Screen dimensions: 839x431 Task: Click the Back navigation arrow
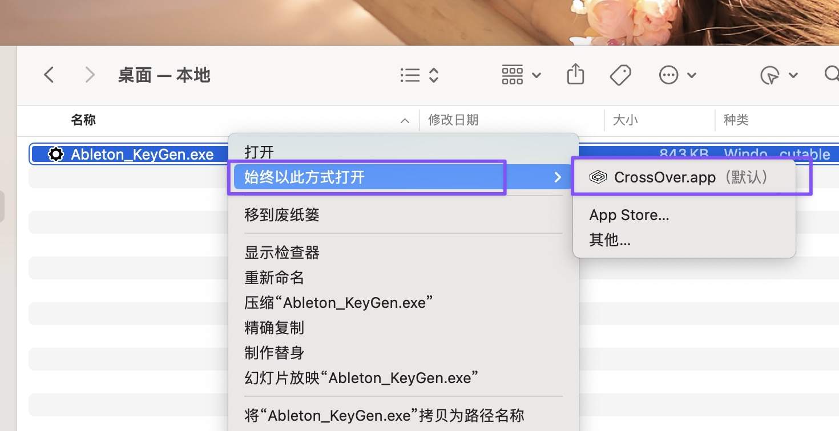pos(49,74)
